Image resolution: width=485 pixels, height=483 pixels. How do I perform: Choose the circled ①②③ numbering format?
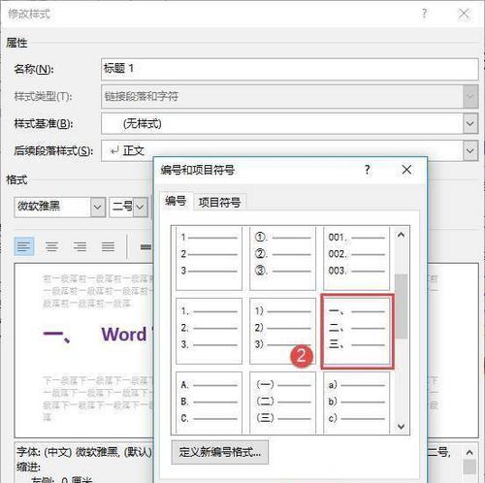[x=282, y=258]
